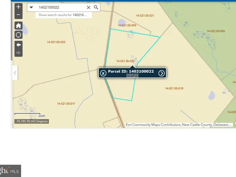Click parcel label 14-021.00-022
The image size is (236, 177).
point(126,61)
